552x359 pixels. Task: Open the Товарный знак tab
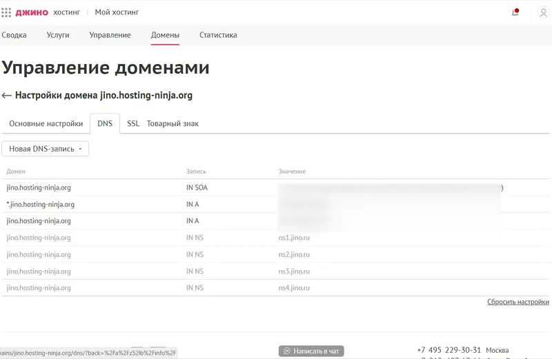coord(173,124)
